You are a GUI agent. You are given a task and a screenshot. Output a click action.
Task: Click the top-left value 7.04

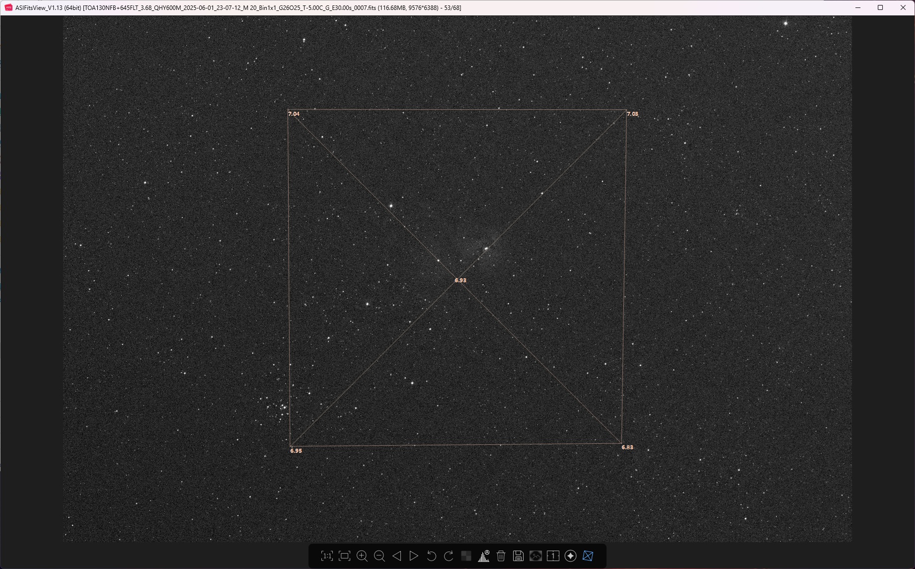294,114
